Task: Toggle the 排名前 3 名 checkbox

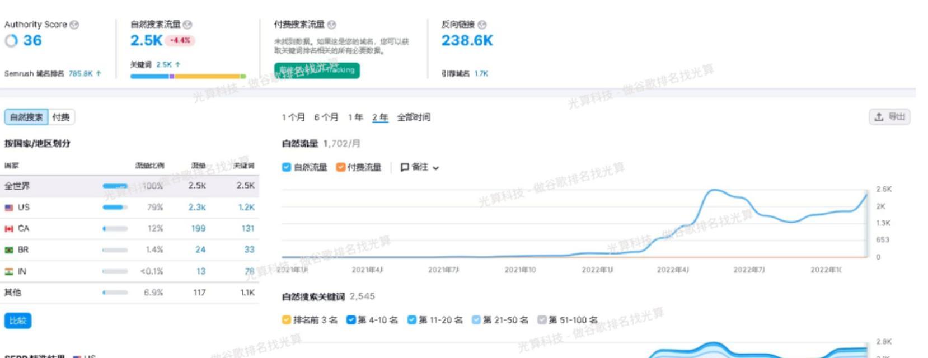Action: coord(287,320)
